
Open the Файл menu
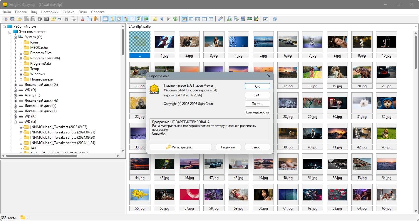coord(7,12)
